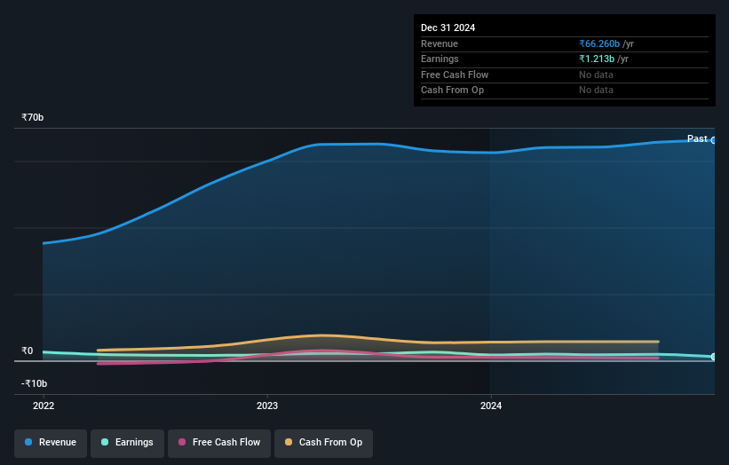729x465 pixels.
Task: Click the Cash From Op row label in tooltip
Action: click(x=452, y=91)
